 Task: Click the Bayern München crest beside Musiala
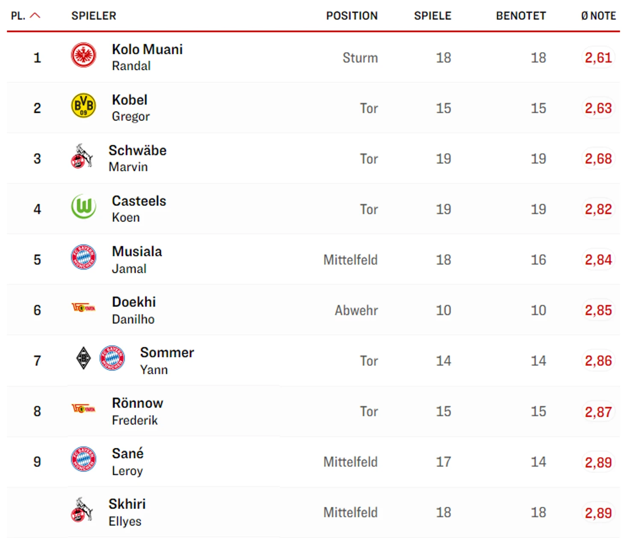point(83,257)
